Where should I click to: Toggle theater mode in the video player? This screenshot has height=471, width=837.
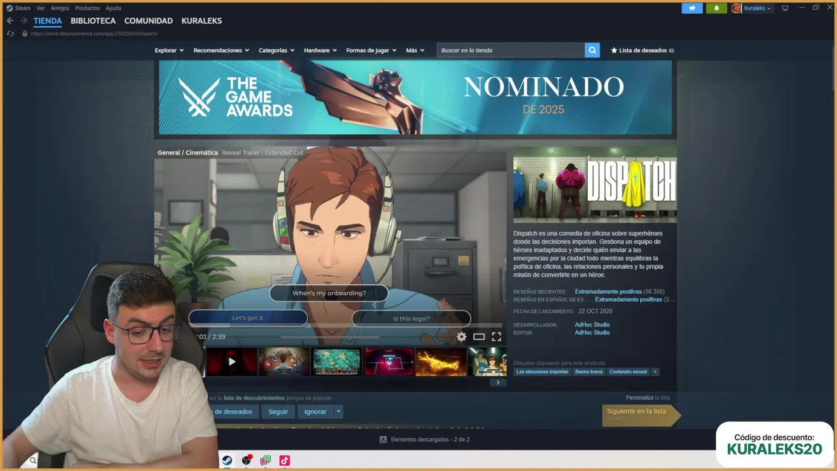pyautogui.click(x=479, y=337)
